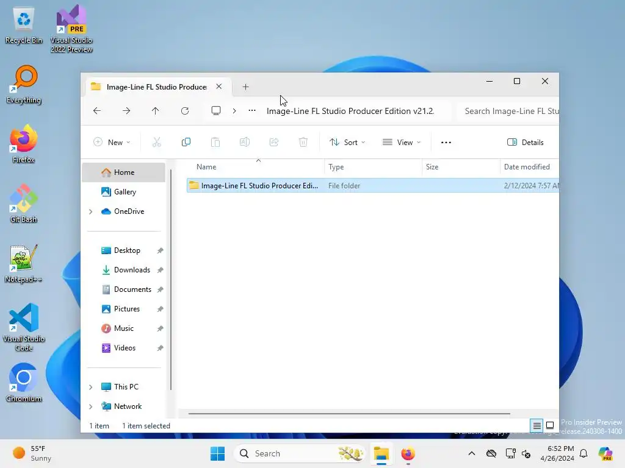Expand the This PC tree node

tap(90, 387)
